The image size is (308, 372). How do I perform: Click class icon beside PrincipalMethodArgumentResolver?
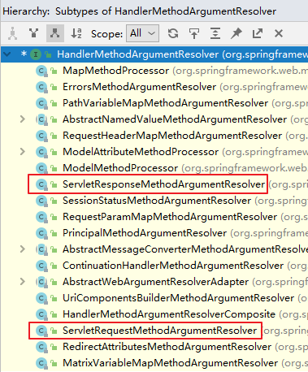click(x=41, y=233)
